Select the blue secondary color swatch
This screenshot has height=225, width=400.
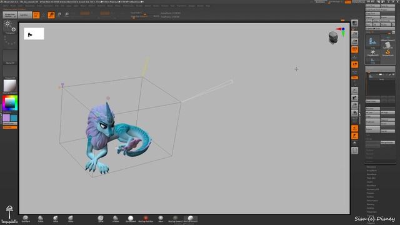pyautogui.click(x=14, y=118)
